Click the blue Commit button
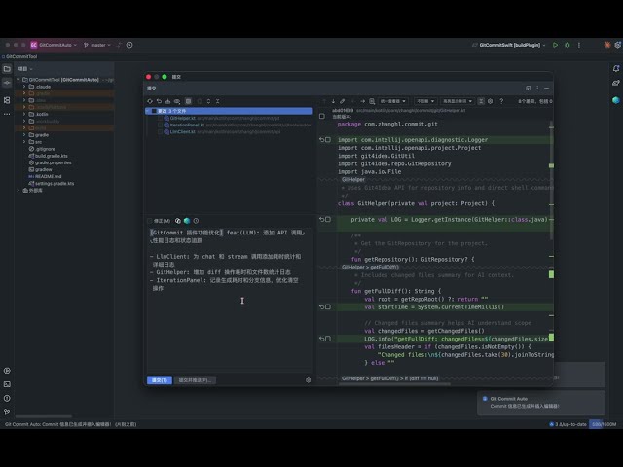 (160, 380)
